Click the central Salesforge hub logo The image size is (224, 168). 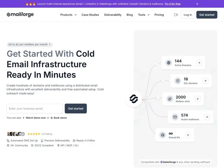coord(134,99)
